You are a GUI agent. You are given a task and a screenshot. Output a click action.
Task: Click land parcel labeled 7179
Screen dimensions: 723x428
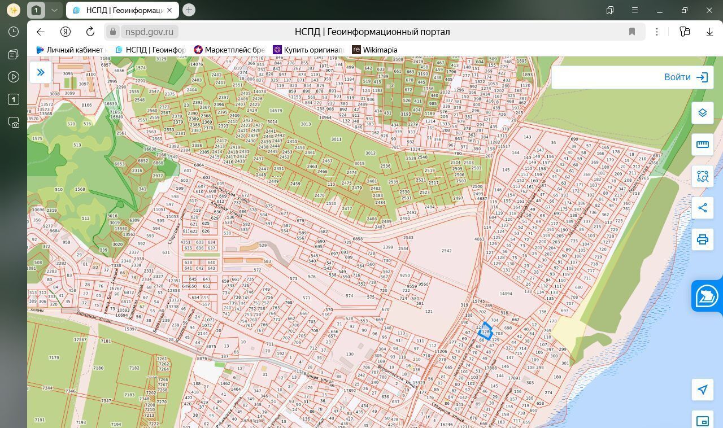[54, 357]
